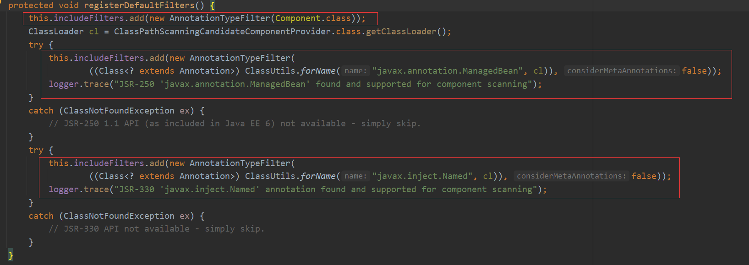Click the "javax.inject.Named" string in forName

[x=422, y=176]
